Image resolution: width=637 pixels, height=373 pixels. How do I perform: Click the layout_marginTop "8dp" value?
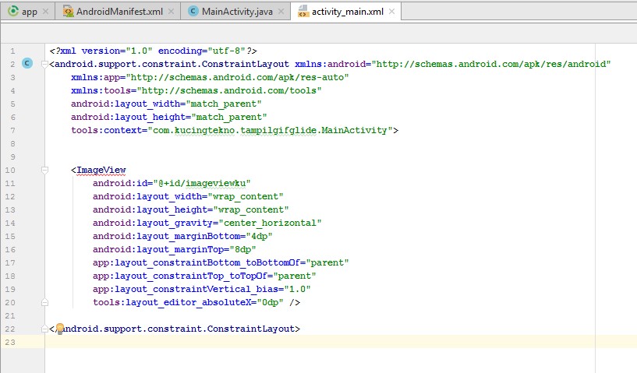pyautogui.click(x=242, y=249)
